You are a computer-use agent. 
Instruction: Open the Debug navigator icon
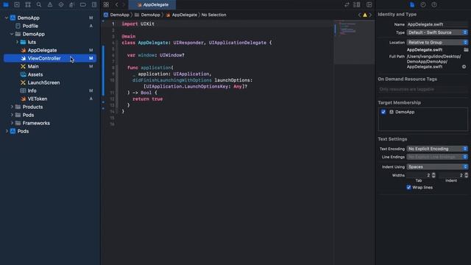72,5
